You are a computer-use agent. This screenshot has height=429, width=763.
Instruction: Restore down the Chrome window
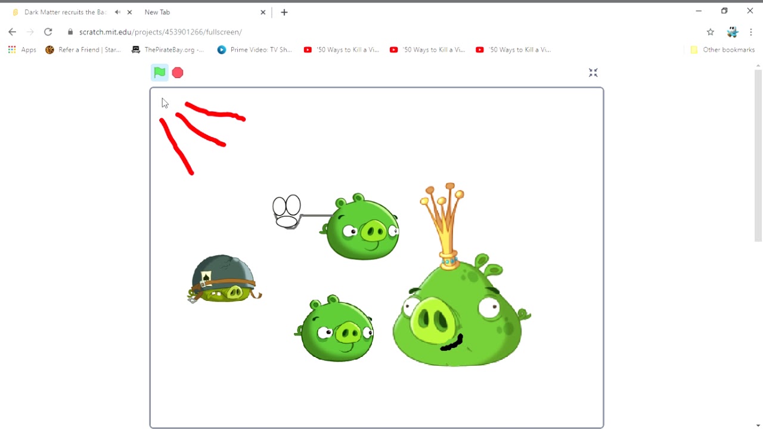pos(724,11)
